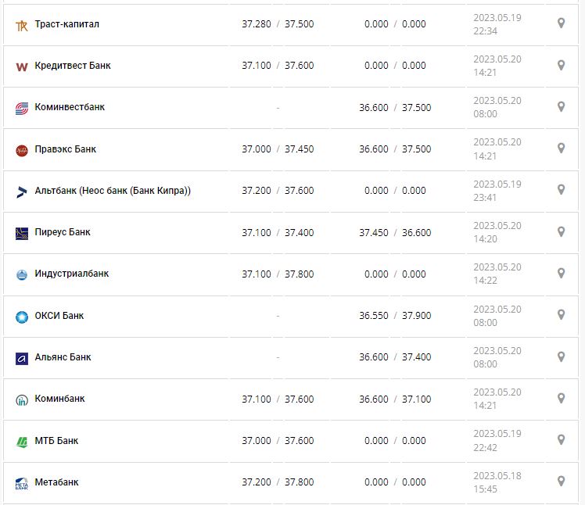Show Правэкс Банк branch location pin
The width and height of the screenshot is (585, 505).
coord(561,149)
